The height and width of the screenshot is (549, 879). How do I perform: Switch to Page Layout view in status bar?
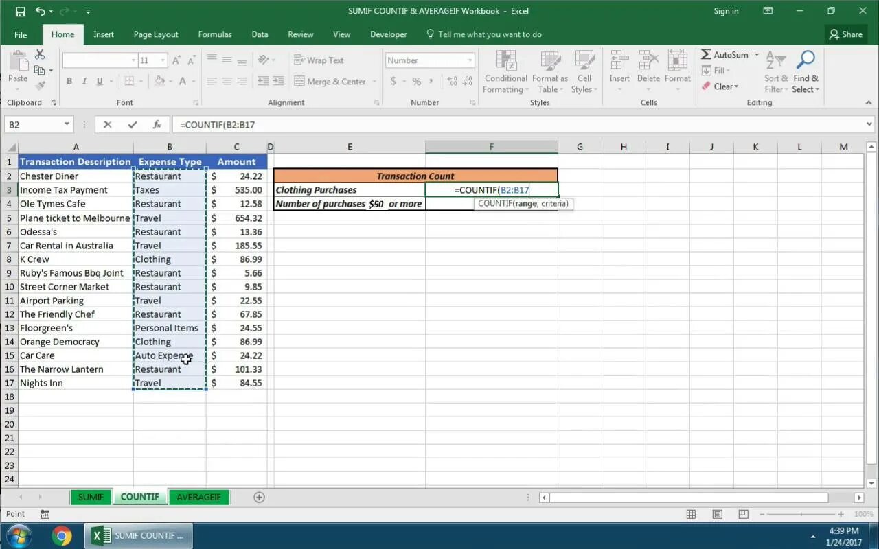click(717, 514)
